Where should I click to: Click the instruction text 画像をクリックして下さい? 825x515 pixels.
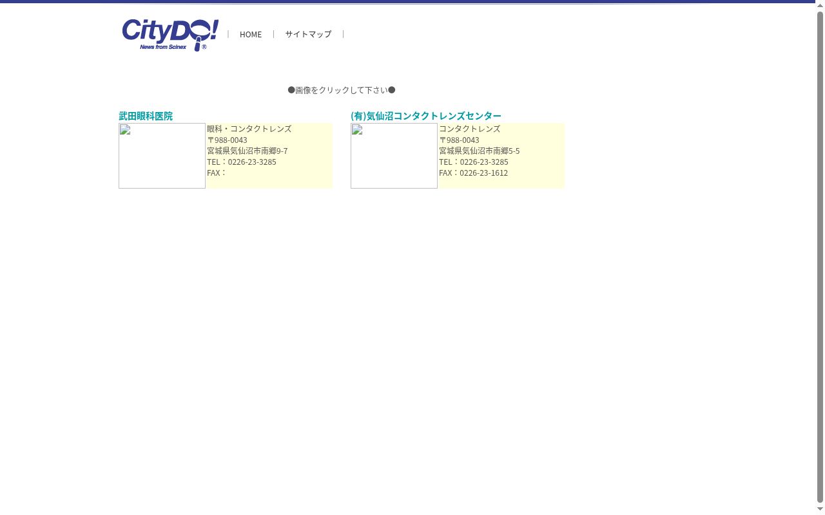click(x=342, y=90)
